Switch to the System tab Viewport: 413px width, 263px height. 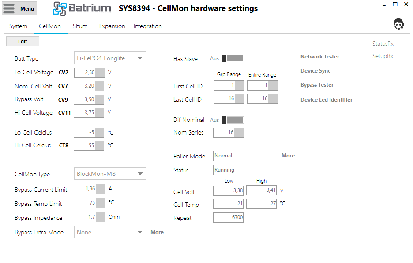(18, 26)
